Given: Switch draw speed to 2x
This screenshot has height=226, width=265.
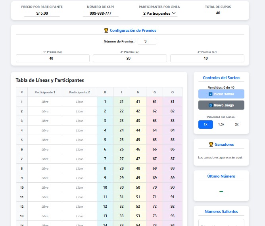Looking at the screenshot, I should [237, 124].
